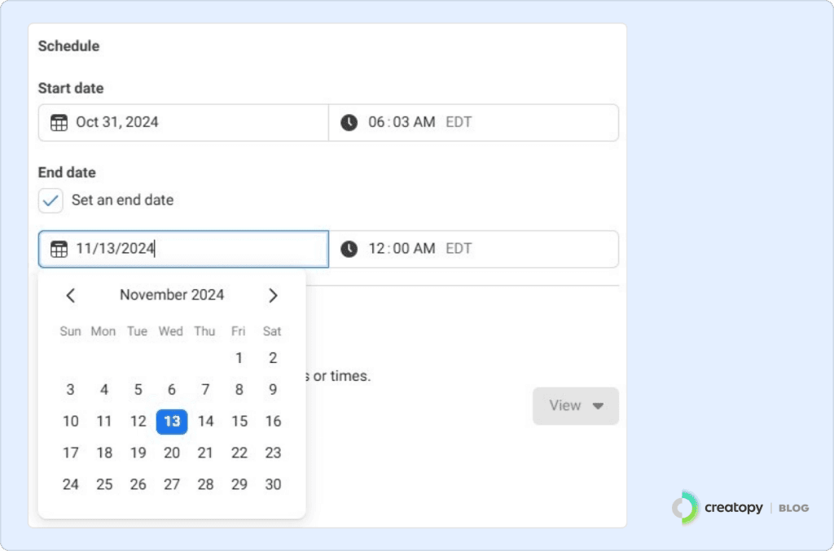Click the Creatopy logo icon
The width and height of the screenshot is (834, 551).
(x=685, y=508)
